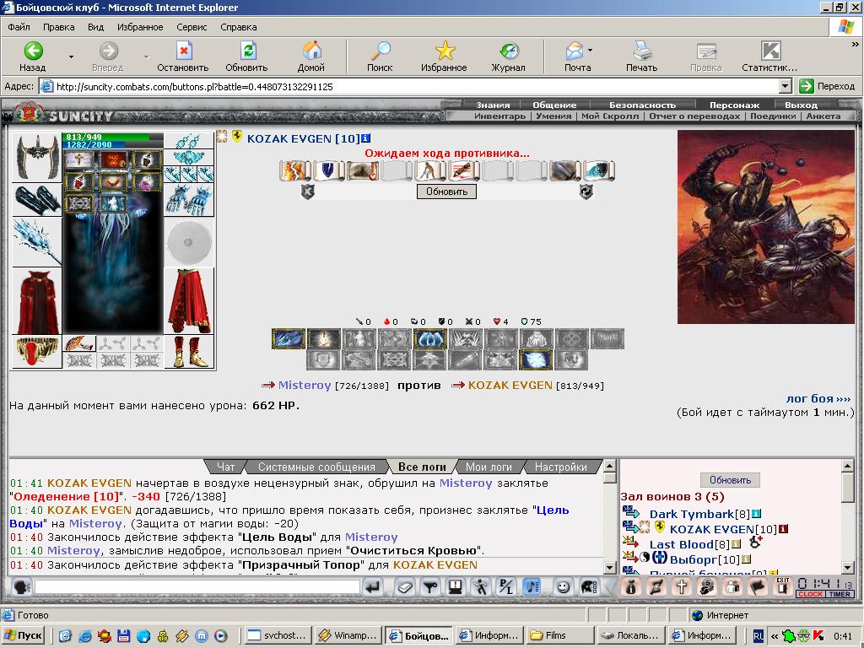864x648 pixels.
Task: Click the chat message input field
Action: click(x=197, y=587)
